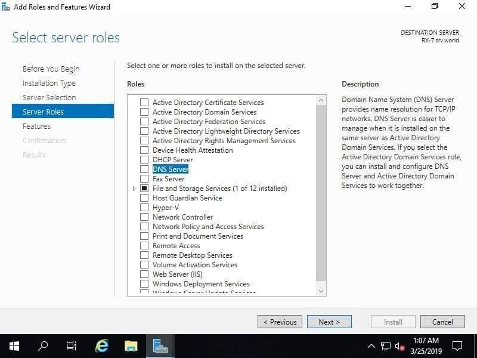Open Task View on taskbar
The image size is (477, 358).
72,346
